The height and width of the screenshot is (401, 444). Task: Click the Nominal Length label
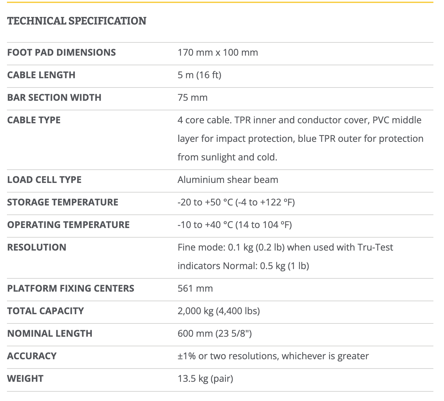pyautogui.click(x=50, y=333)
